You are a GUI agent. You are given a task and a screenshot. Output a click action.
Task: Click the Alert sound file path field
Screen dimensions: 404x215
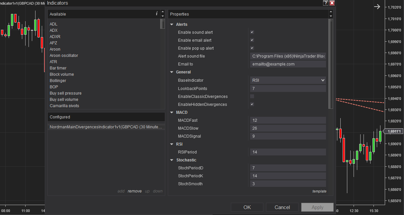tap(288, 56)
